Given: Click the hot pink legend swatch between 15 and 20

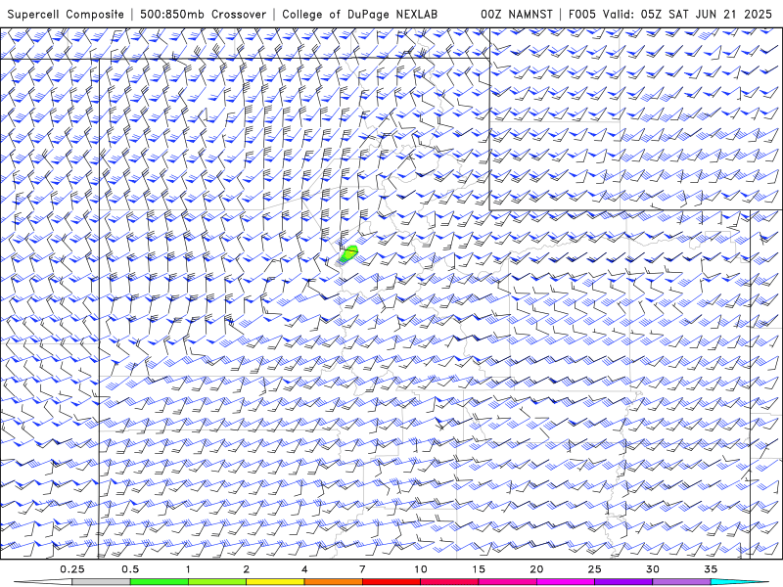Looking at the screenshot, I should tap(507, 582).
